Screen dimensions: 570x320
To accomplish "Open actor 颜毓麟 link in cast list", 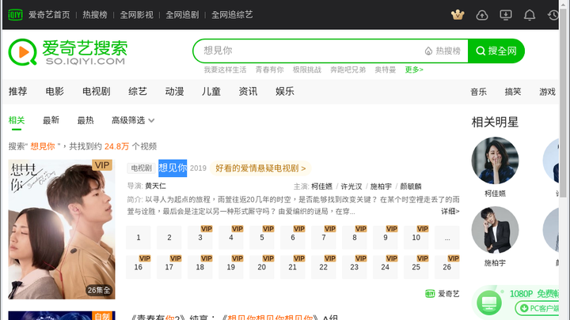I will 411,186.
